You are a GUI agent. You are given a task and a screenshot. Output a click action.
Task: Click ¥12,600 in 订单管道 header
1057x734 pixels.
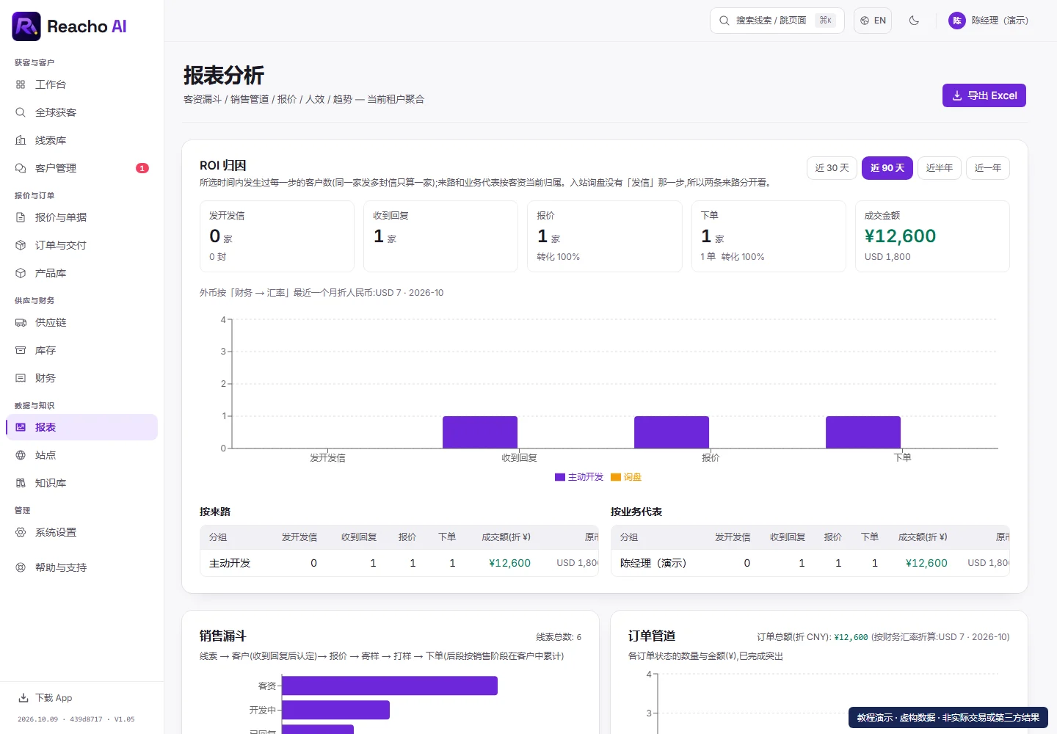click(x=851, y=637)
